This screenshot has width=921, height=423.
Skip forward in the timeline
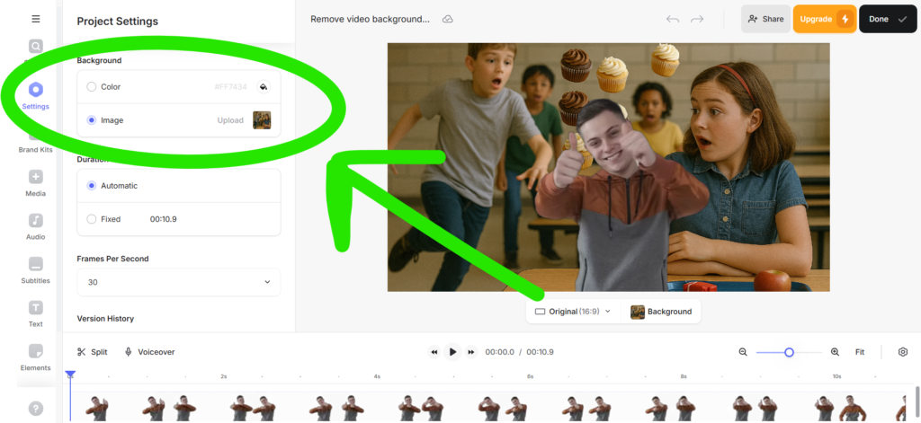471,352
